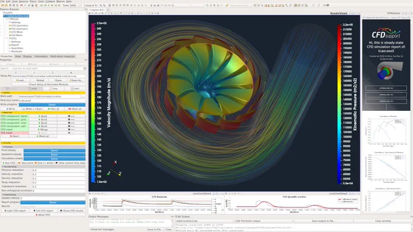Click the Run CFD button
The height and width of the screenshot is (232, 413).
pos(9,163)
